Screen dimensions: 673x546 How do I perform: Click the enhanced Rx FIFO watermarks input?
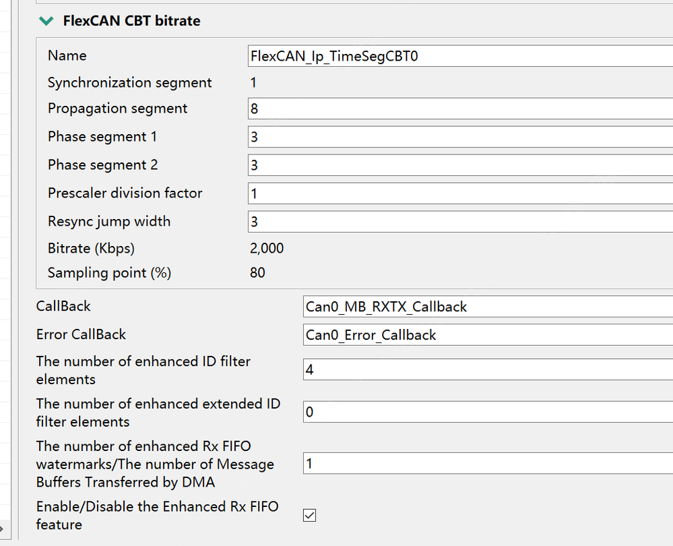pos(438,463)
